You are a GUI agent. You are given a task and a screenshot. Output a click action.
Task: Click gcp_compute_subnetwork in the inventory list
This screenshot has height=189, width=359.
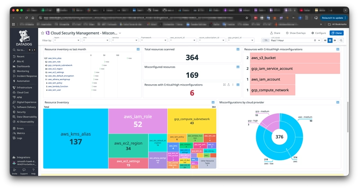[x=60, y=65]
